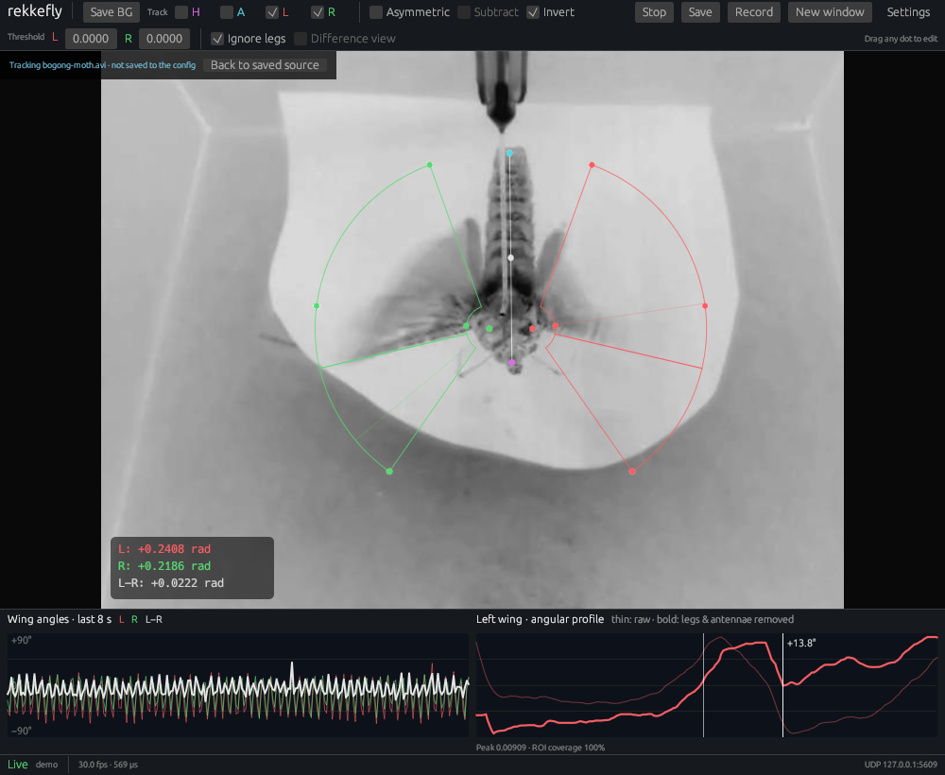
Task: Click the Save button
Action: coord(700,12)
